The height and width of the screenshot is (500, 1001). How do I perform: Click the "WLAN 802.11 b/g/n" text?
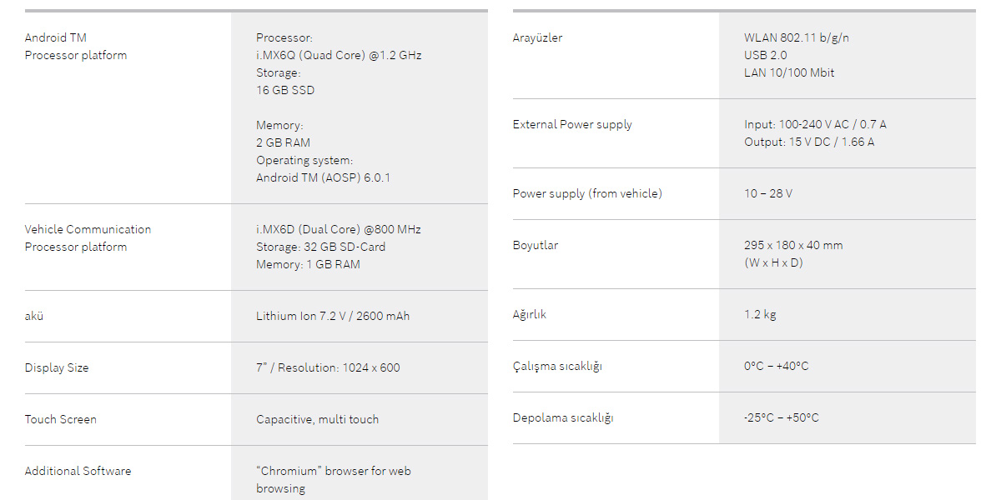coord(797,37)
